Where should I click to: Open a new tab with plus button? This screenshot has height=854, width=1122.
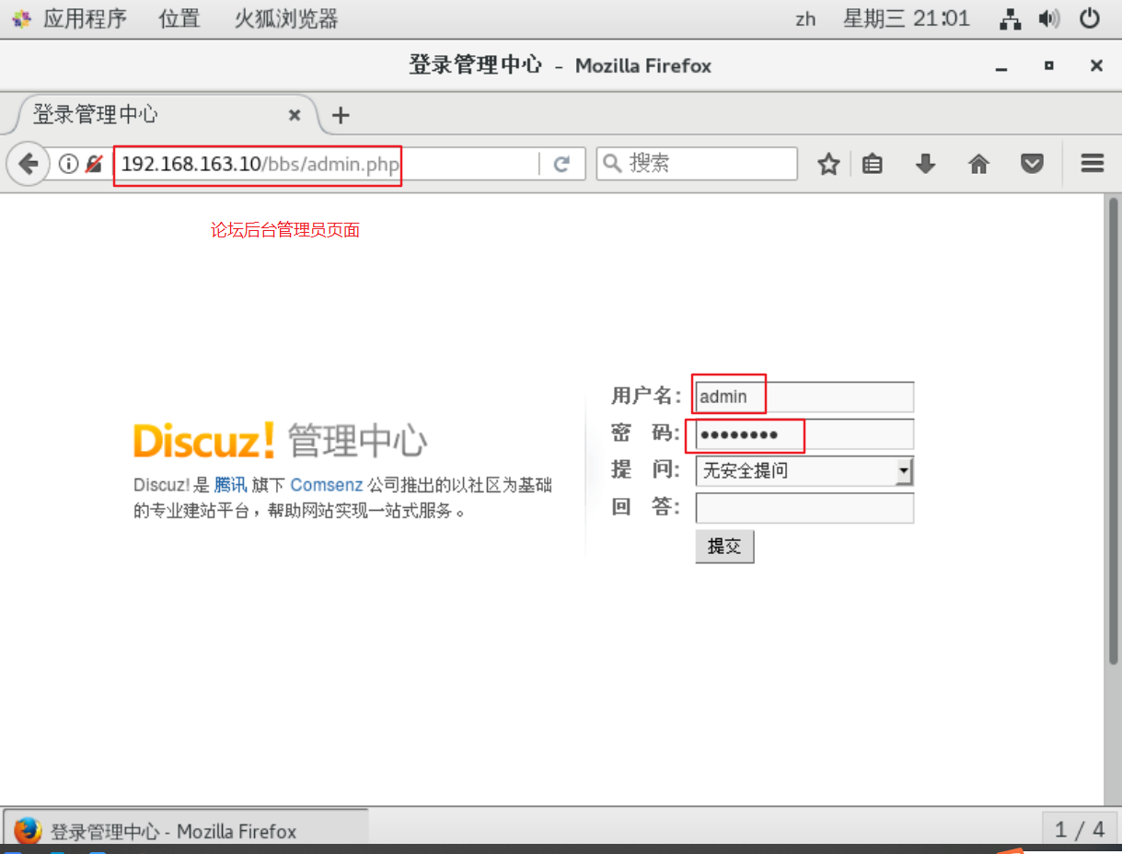point(341,115)
